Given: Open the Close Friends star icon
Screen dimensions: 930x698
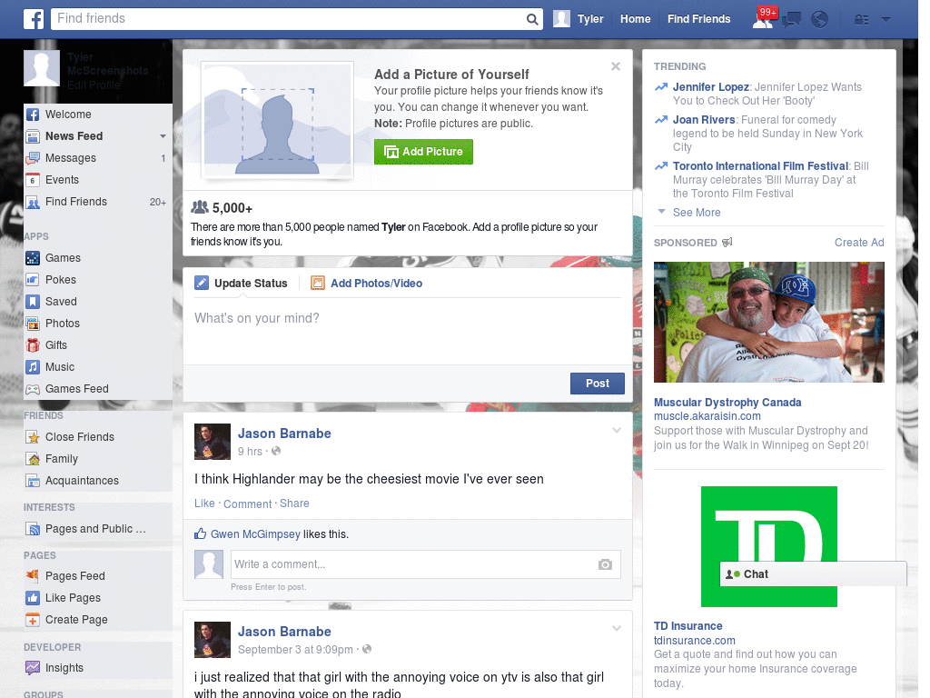Looking at the screenshot, I should [33, 437].
